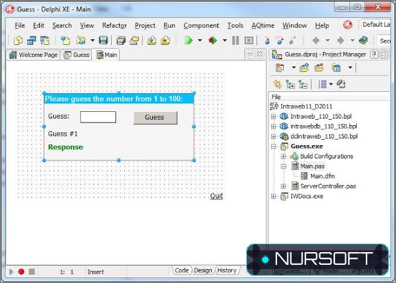Screen dimensions: 396x283
Task: Click the View Unit toolbar icon
Action: point(19,40)
